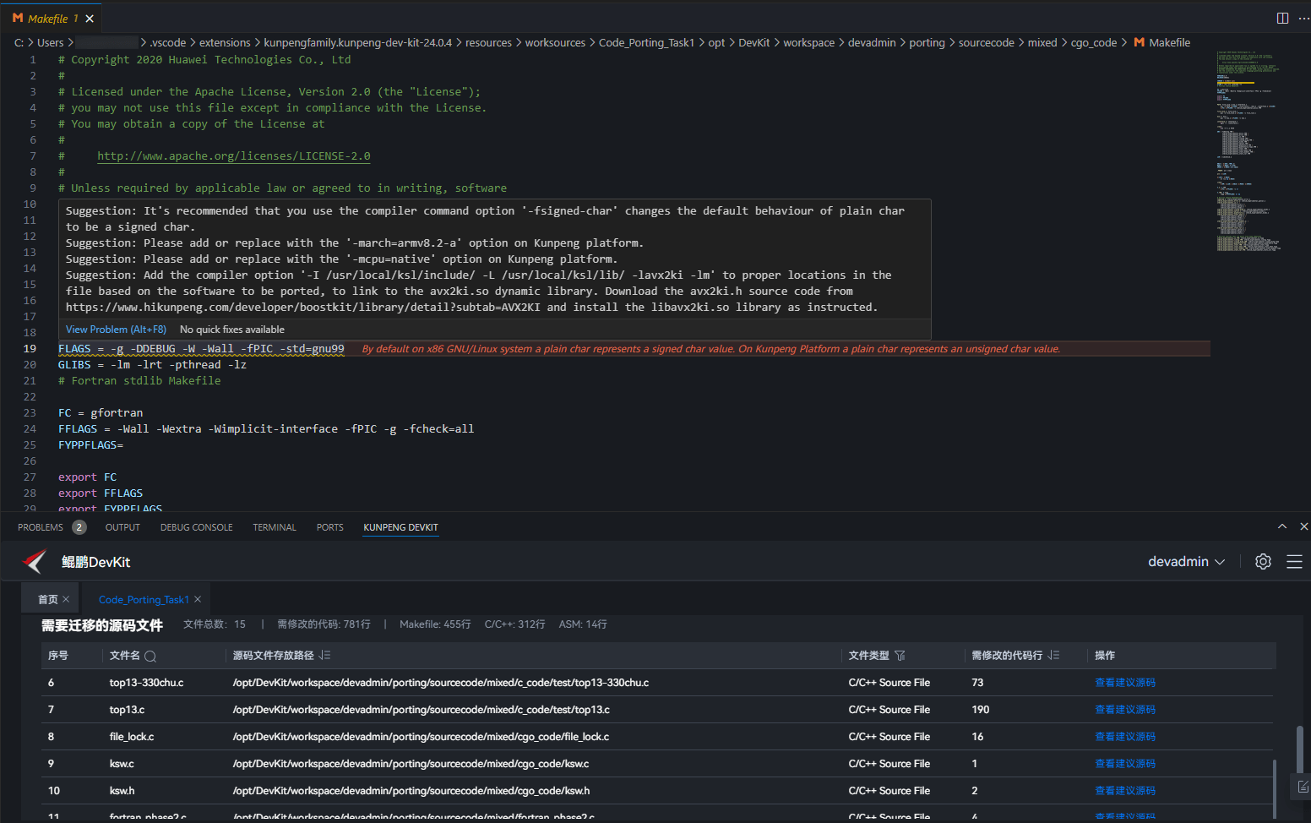
Task: Filter the 文件类型 column
Action: (900, 656)
